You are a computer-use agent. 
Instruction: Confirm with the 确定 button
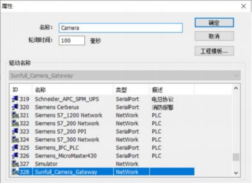pos(214,23)
